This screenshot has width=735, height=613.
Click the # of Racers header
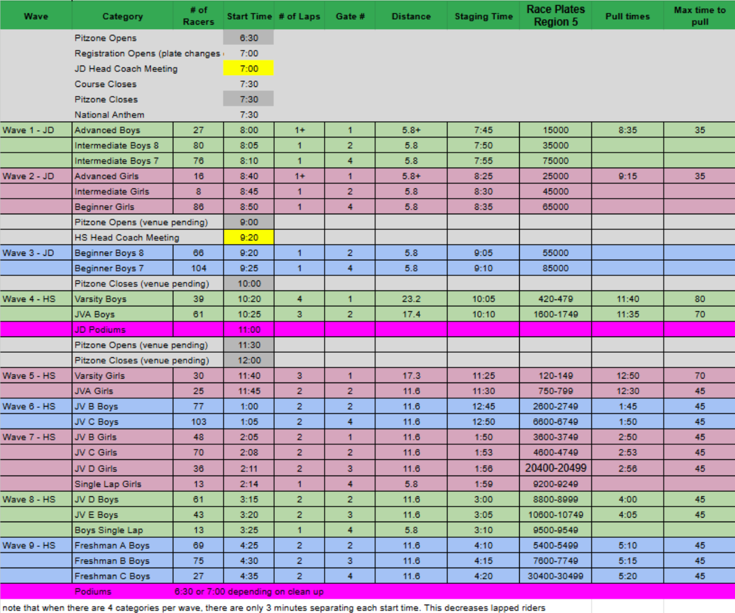[198, 16]
